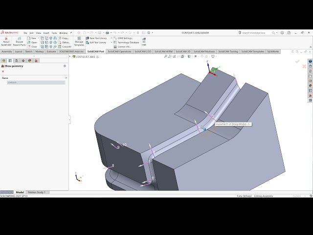Click the View Settings monitor icon
The width and height of the screenshot is (313, 235).
pyautogui.click(x=213, y=57)
